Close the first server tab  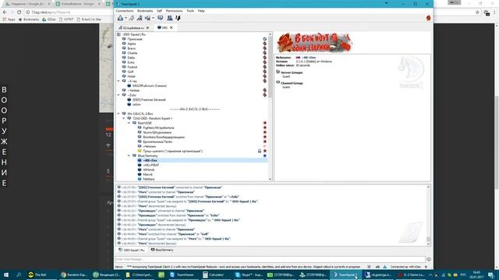(x=147, y=28)
